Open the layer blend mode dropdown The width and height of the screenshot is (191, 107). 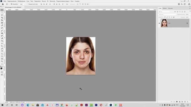tap(167, 15)
